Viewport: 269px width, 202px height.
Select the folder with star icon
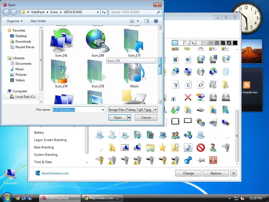(x=112, y=148)
